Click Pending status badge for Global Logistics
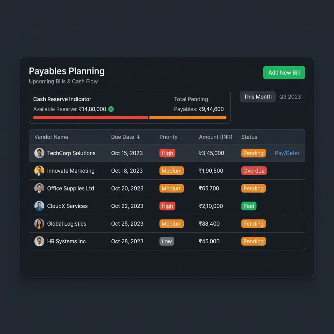 pos(253,224)
